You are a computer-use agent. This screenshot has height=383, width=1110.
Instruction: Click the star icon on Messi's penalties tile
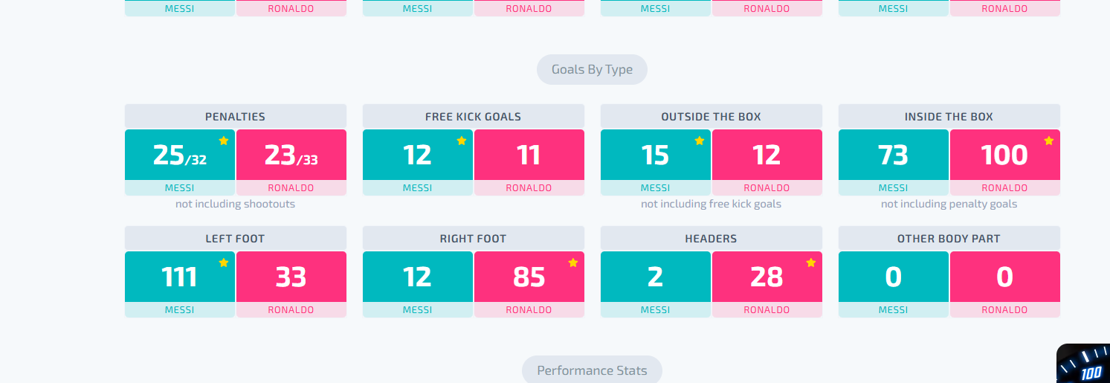(224, 141)
